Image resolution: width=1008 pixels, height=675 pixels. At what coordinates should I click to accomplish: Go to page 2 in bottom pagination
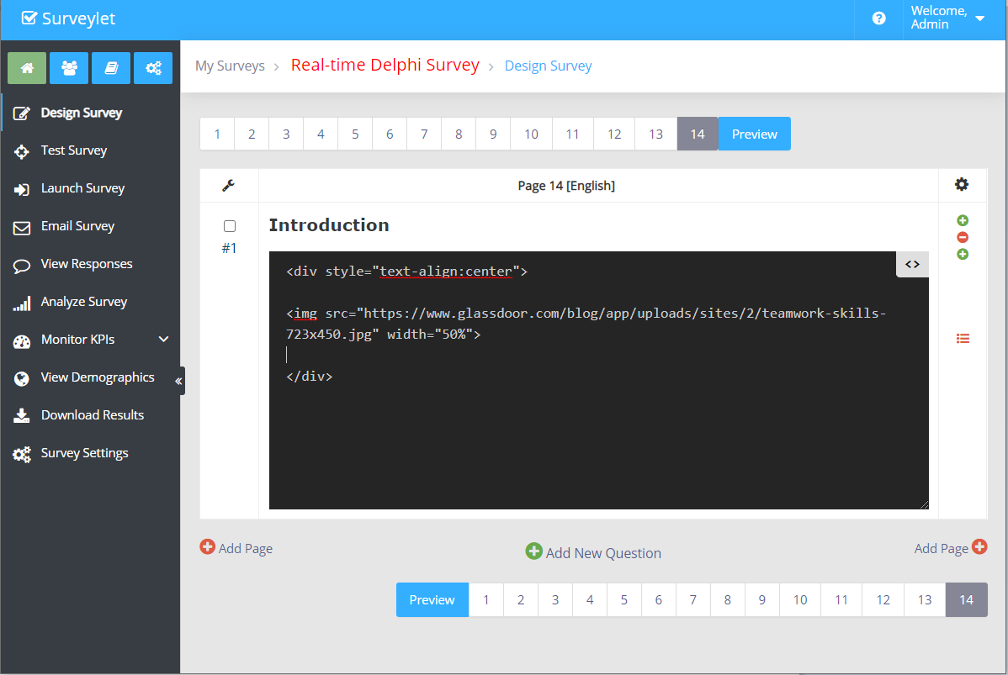click(521, 600)
